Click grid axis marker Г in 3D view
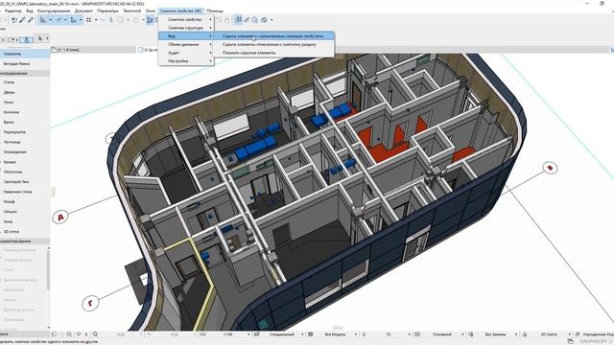Viewport: 614px width, 345px height. [90, 303]
